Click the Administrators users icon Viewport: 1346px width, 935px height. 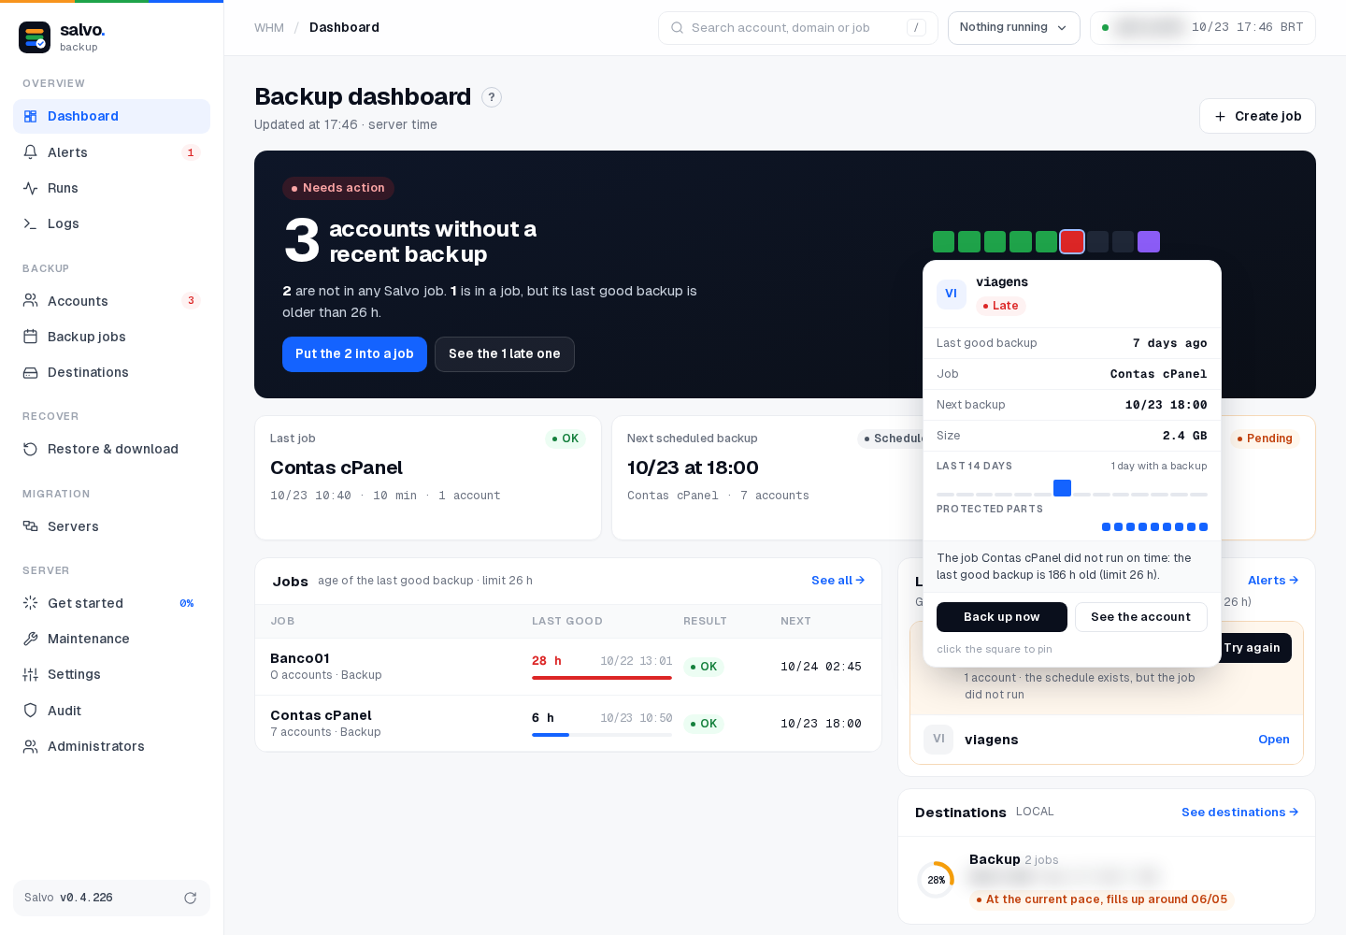(30, 746)
